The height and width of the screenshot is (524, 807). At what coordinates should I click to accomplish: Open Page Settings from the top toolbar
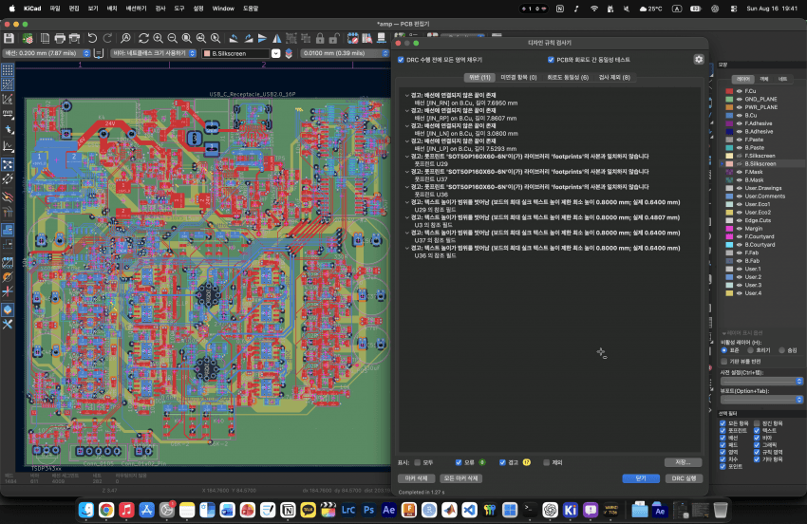(x=46, y=38)
